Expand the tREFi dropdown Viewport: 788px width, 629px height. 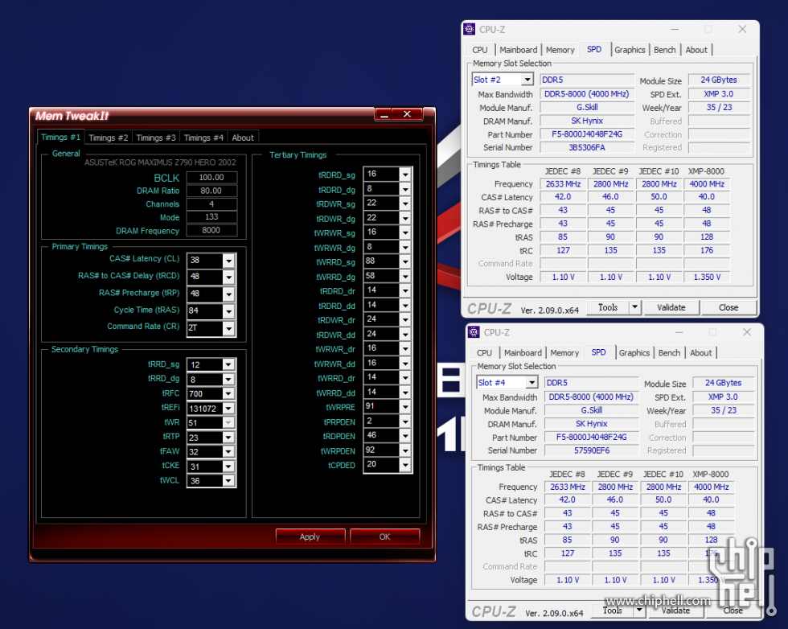pos(228,409)
